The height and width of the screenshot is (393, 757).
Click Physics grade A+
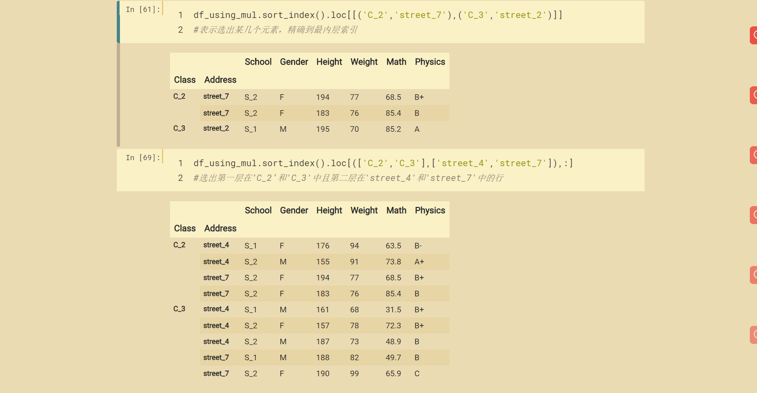419,262
